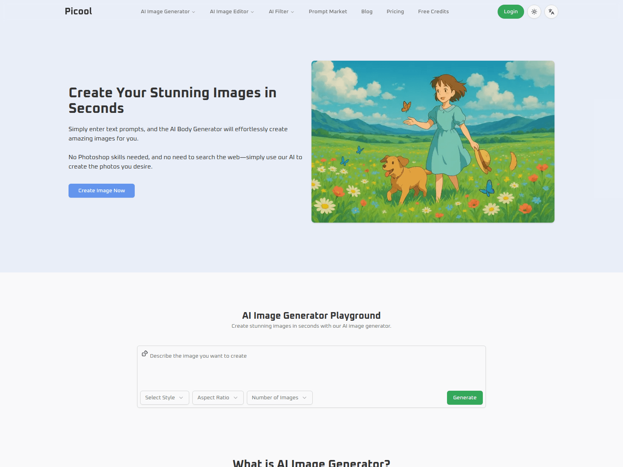
Task: Expand the AI Image Editor nav chevron
Action: pyautogui.click(x=252, y=12)
